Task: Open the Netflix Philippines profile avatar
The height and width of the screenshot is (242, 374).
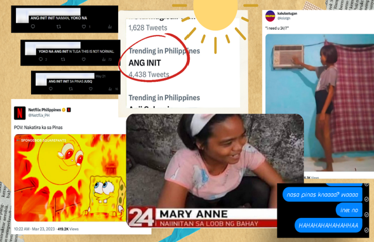Action: pos(20,112)
